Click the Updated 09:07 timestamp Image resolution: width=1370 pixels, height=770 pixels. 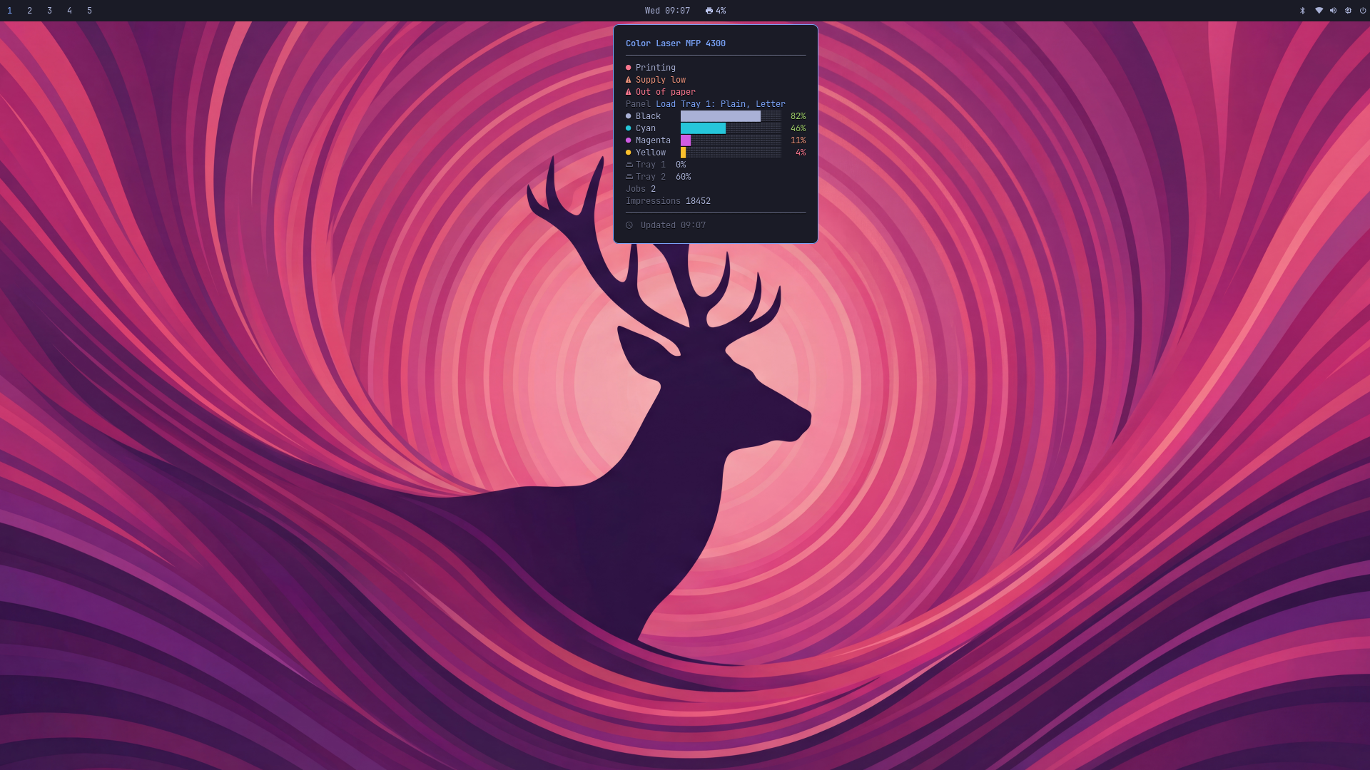coord(673,225)
